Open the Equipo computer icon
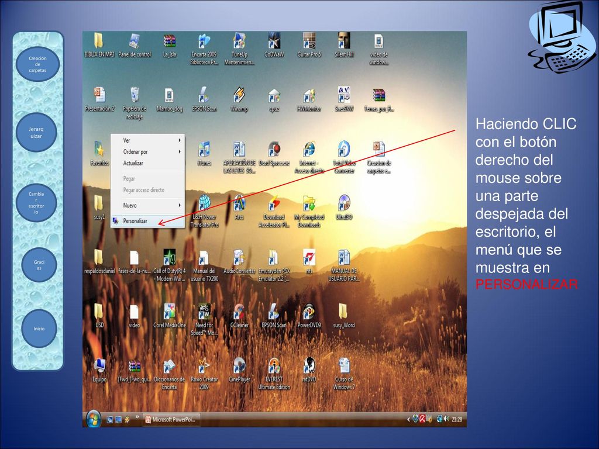This screenshot has height=449, width=599. pyautogui.click(x=99, y=366)
